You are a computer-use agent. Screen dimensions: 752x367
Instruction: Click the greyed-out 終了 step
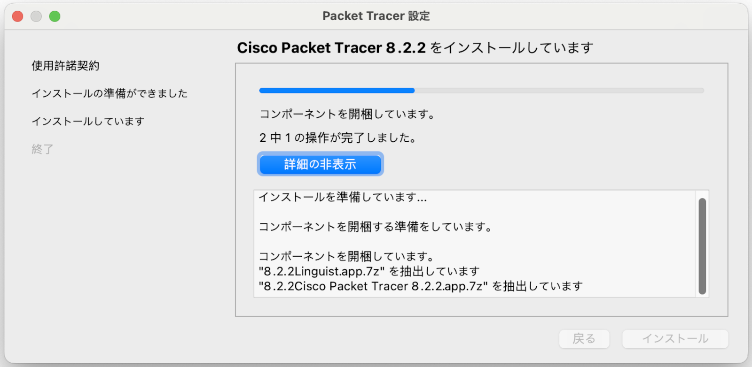[42, 149]
